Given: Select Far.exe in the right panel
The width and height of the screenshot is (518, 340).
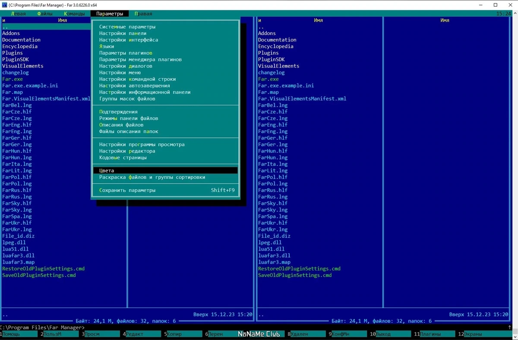Looking at the screenshot, I should click(x=268, y=79).
